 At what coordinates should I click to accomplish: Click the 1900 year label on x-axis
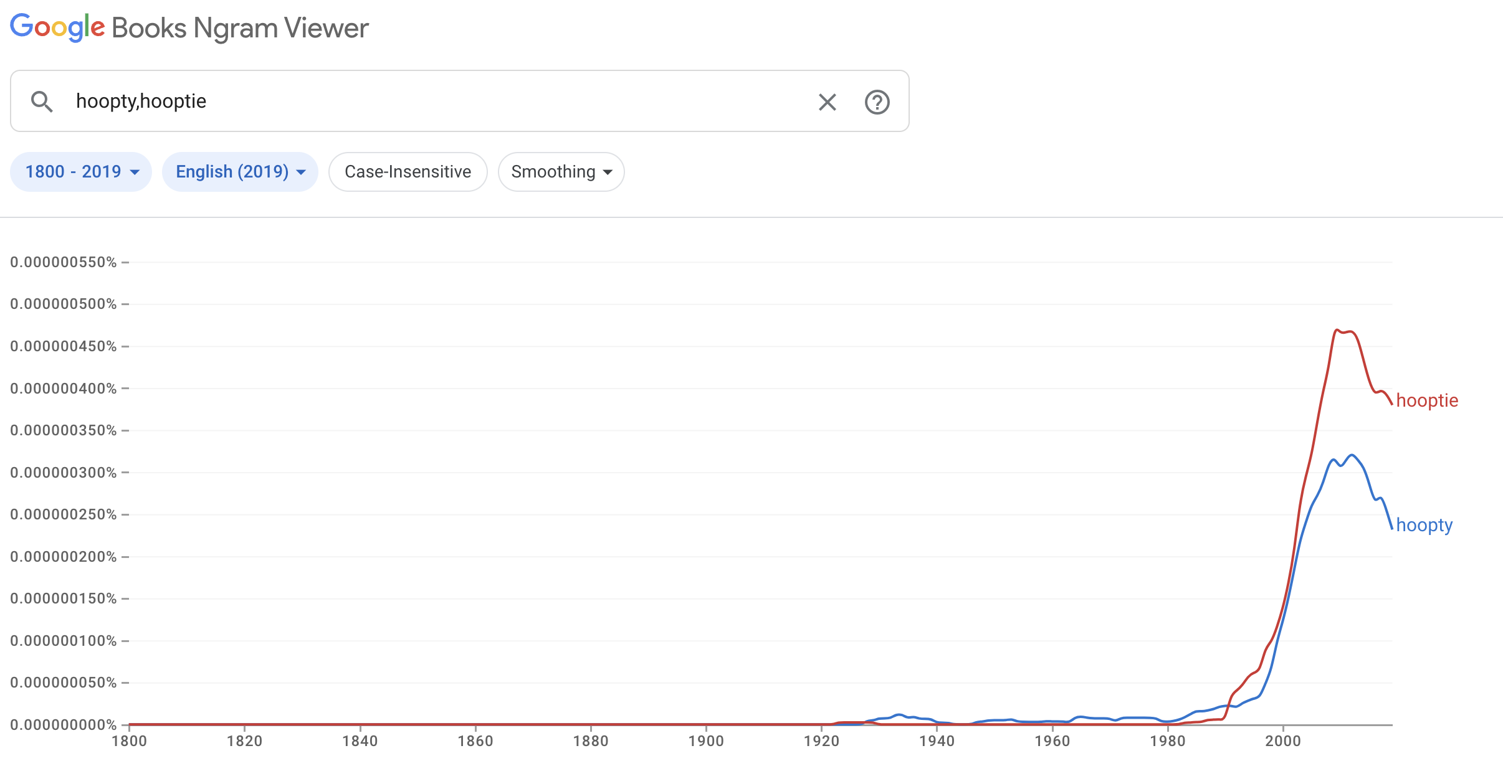click(706, 741)
